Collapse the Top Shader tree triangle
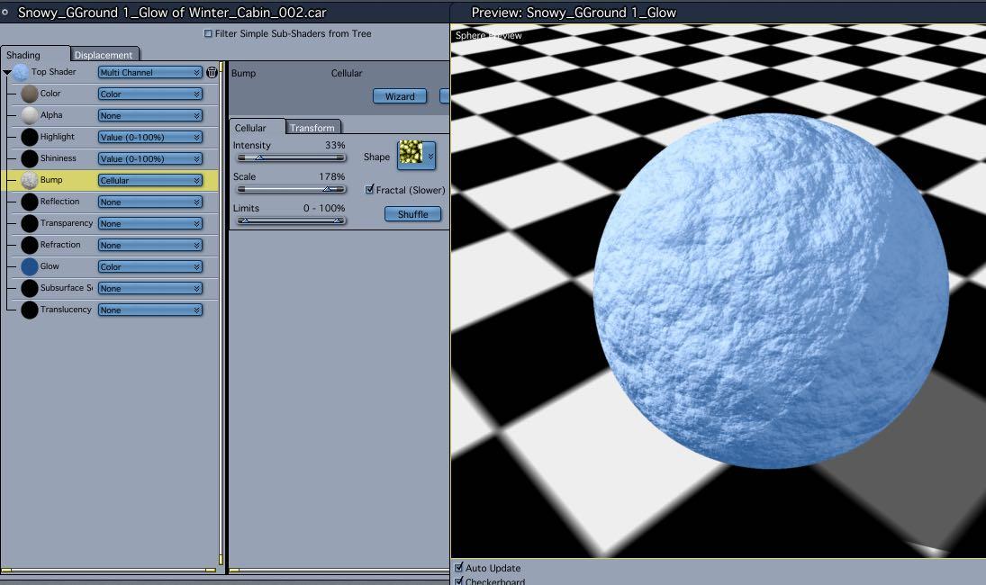The height and width of the screenshot is (585, 986). coord(6,73)
